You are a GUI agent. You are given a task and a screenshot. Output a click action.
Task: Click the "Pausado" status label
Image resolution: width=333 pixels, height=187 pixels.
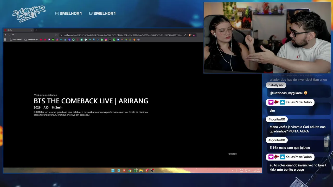232,154
